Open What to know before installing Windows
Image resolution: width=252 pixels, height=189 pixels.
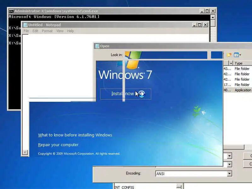75,135
